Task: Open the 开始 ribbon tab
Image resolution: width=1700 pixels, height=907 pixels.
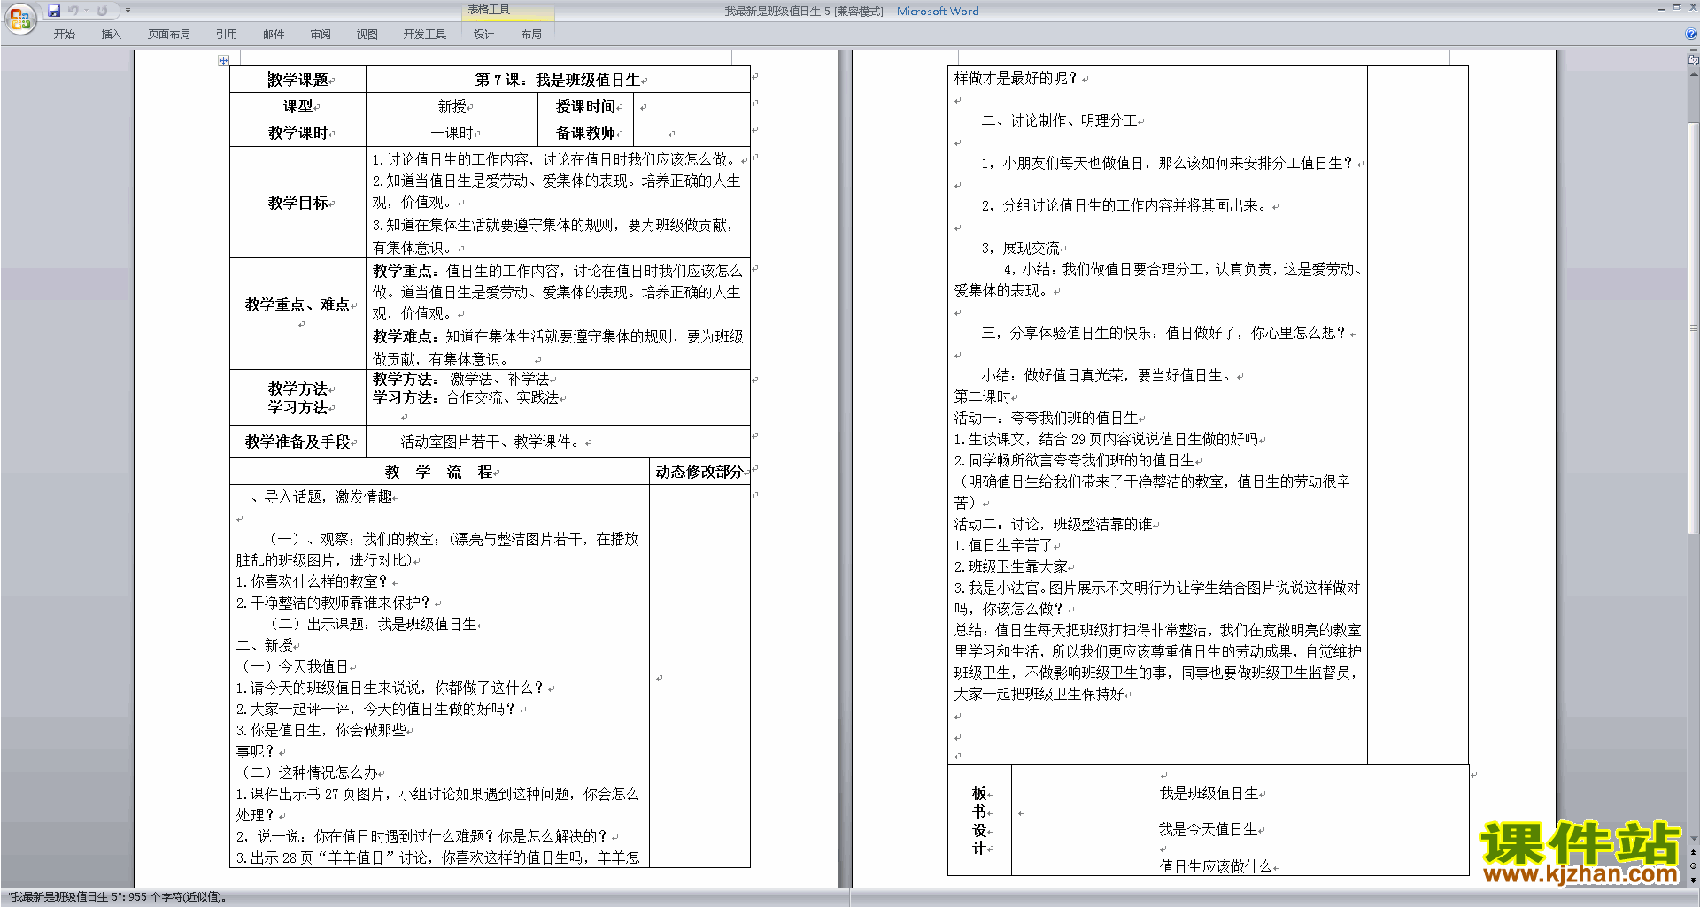Action: (64, 34)
